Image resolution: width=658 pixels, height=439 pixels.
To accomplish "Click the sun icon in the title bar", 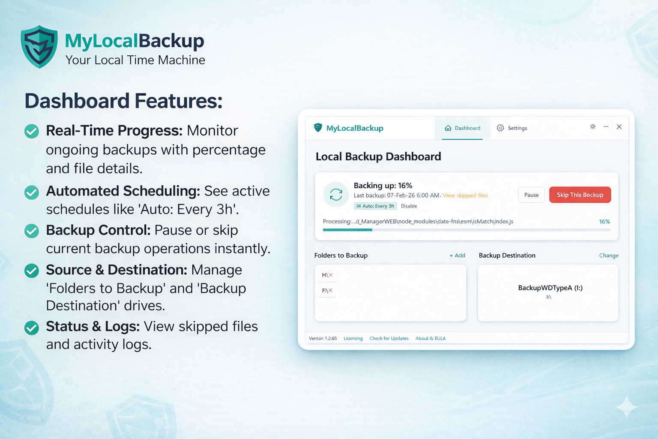I will tap(592, 126).
